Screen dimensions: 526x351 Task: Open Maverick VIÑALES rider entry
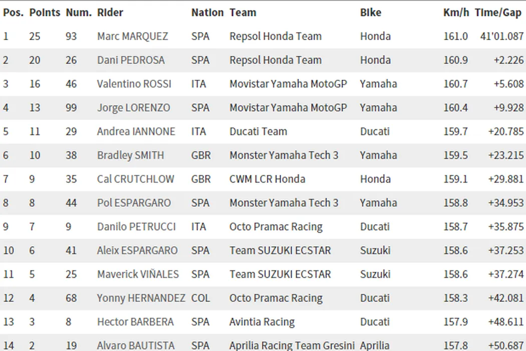tap(138, 274)
